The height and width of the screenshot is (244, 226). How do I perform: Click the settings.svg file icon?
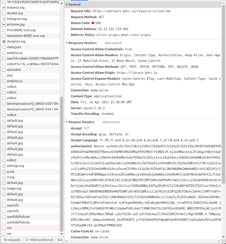(x=4, y=166)
